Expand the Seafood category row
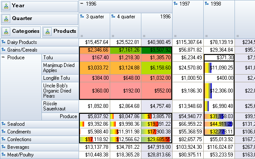255x159 pixels. pyautogui.click(x=3, y=124)
